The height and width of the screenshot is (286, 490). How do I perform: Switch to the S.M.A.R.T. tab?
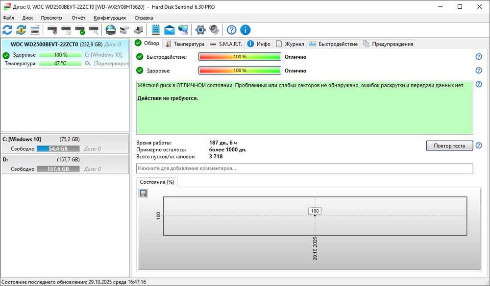point(226,44)
